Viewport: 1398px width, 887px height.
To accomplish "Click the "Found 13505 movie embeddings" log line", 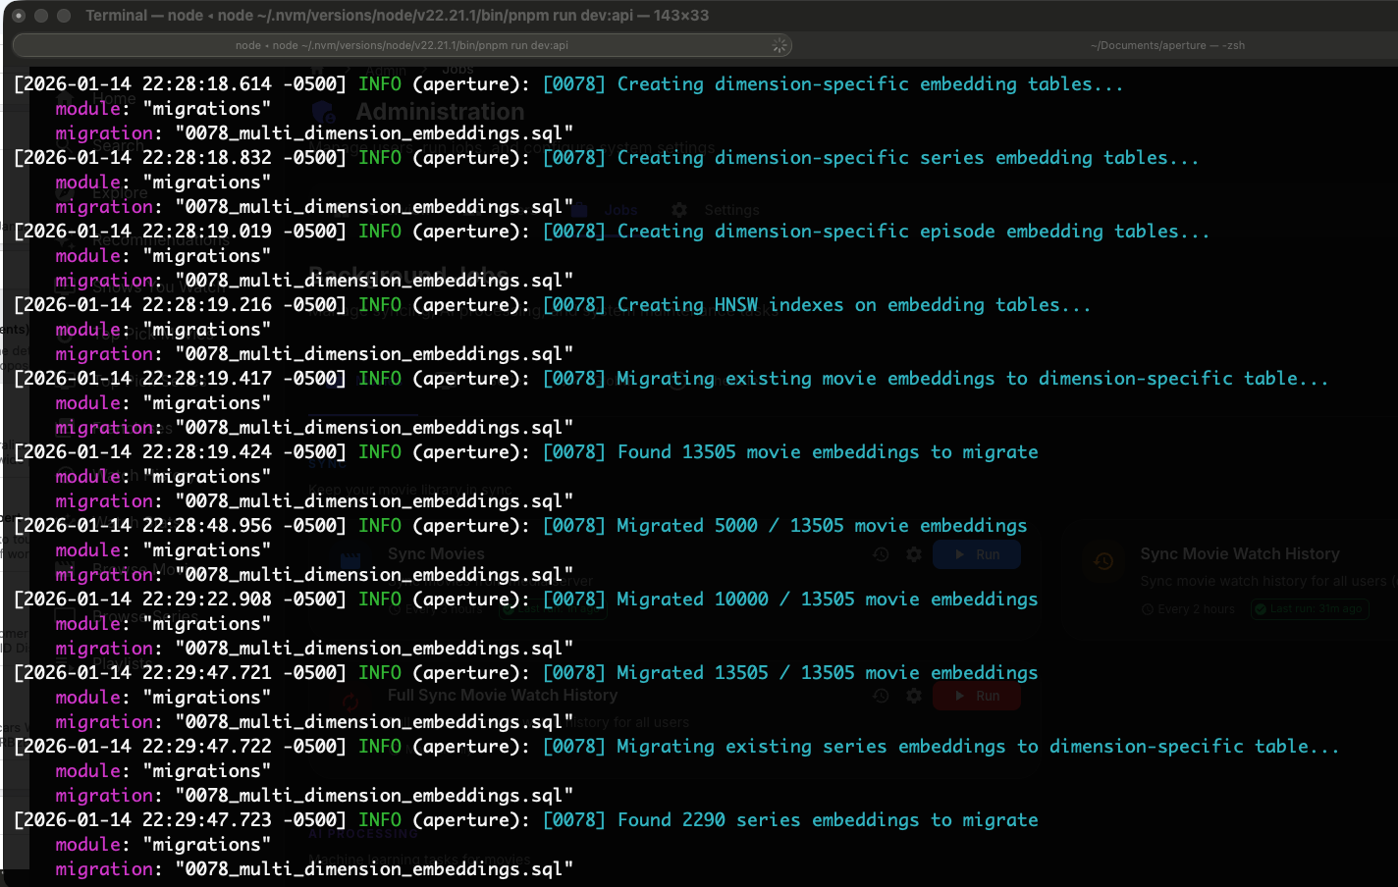I will pos(827,452).
